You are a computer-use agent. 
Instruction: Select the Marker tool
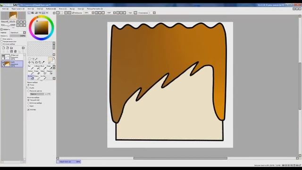[x=31, y=72]
